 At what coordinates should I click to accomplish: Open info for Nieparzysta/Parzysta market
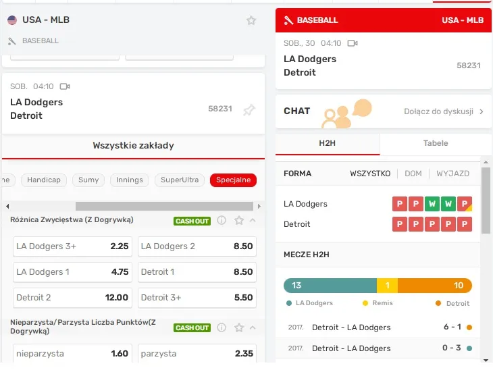[x=222, y=327]
